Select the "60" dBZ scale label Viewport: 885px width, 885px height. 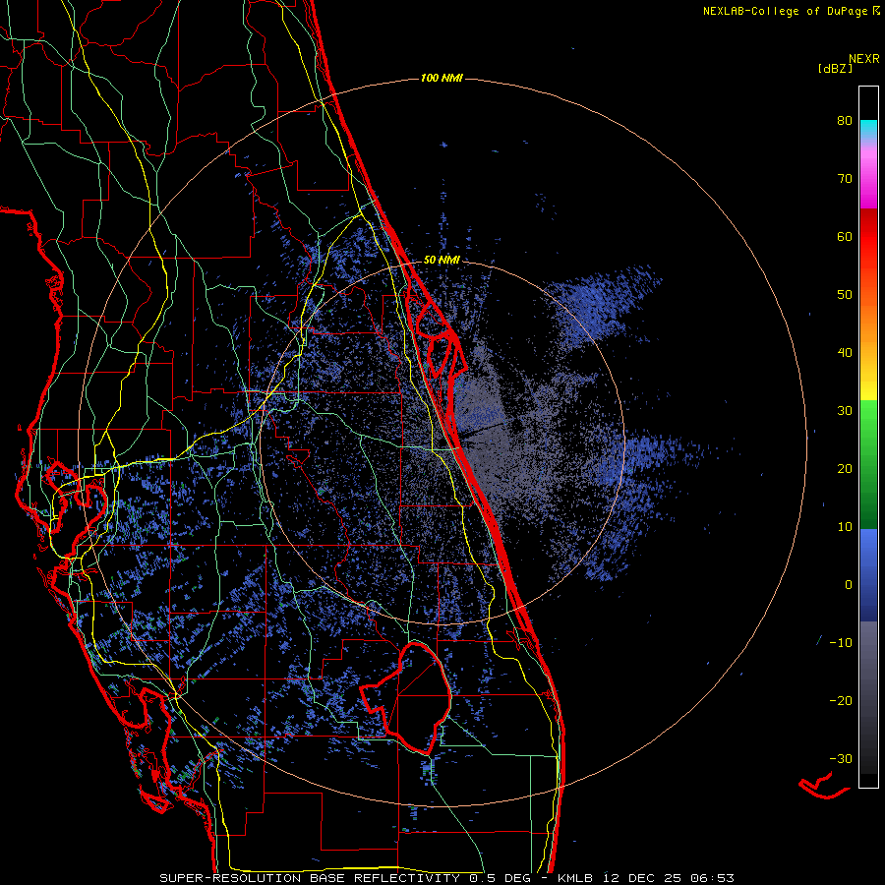845,236
